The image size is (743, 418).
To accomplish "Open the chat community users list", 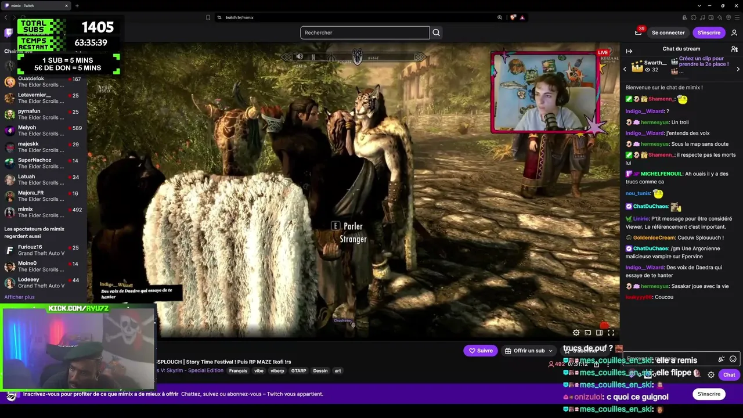I will pyautogui.click(x=734, y=49).
